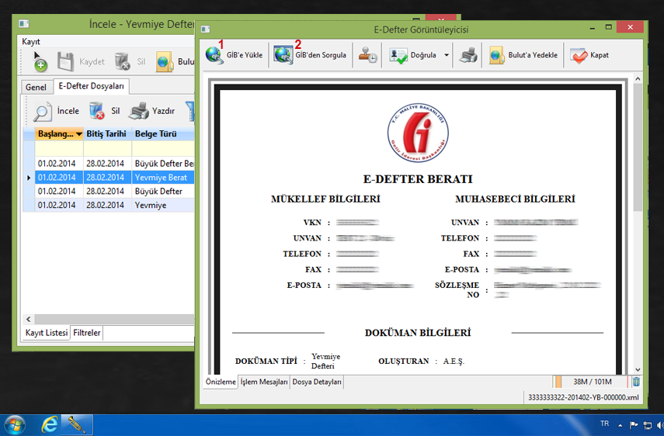Click the Doğrula button
This screenshot has width=664, height=436.
coord(415,56)
